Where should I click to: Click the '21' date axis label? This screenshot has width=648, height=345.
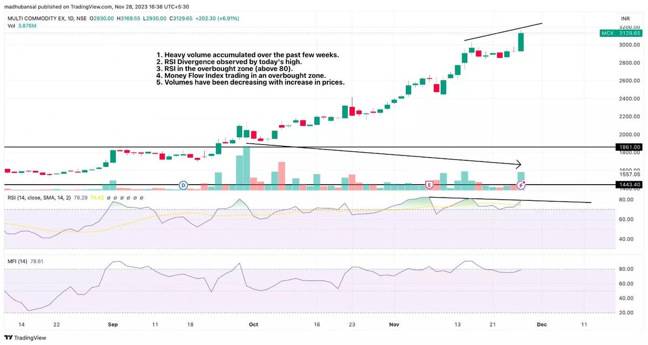click(492, 324)
